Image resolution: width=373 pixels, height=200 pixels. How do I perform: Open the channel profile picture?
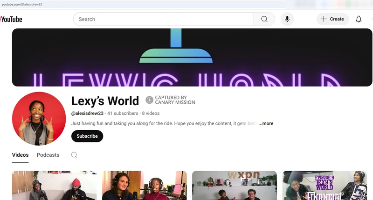39,119
